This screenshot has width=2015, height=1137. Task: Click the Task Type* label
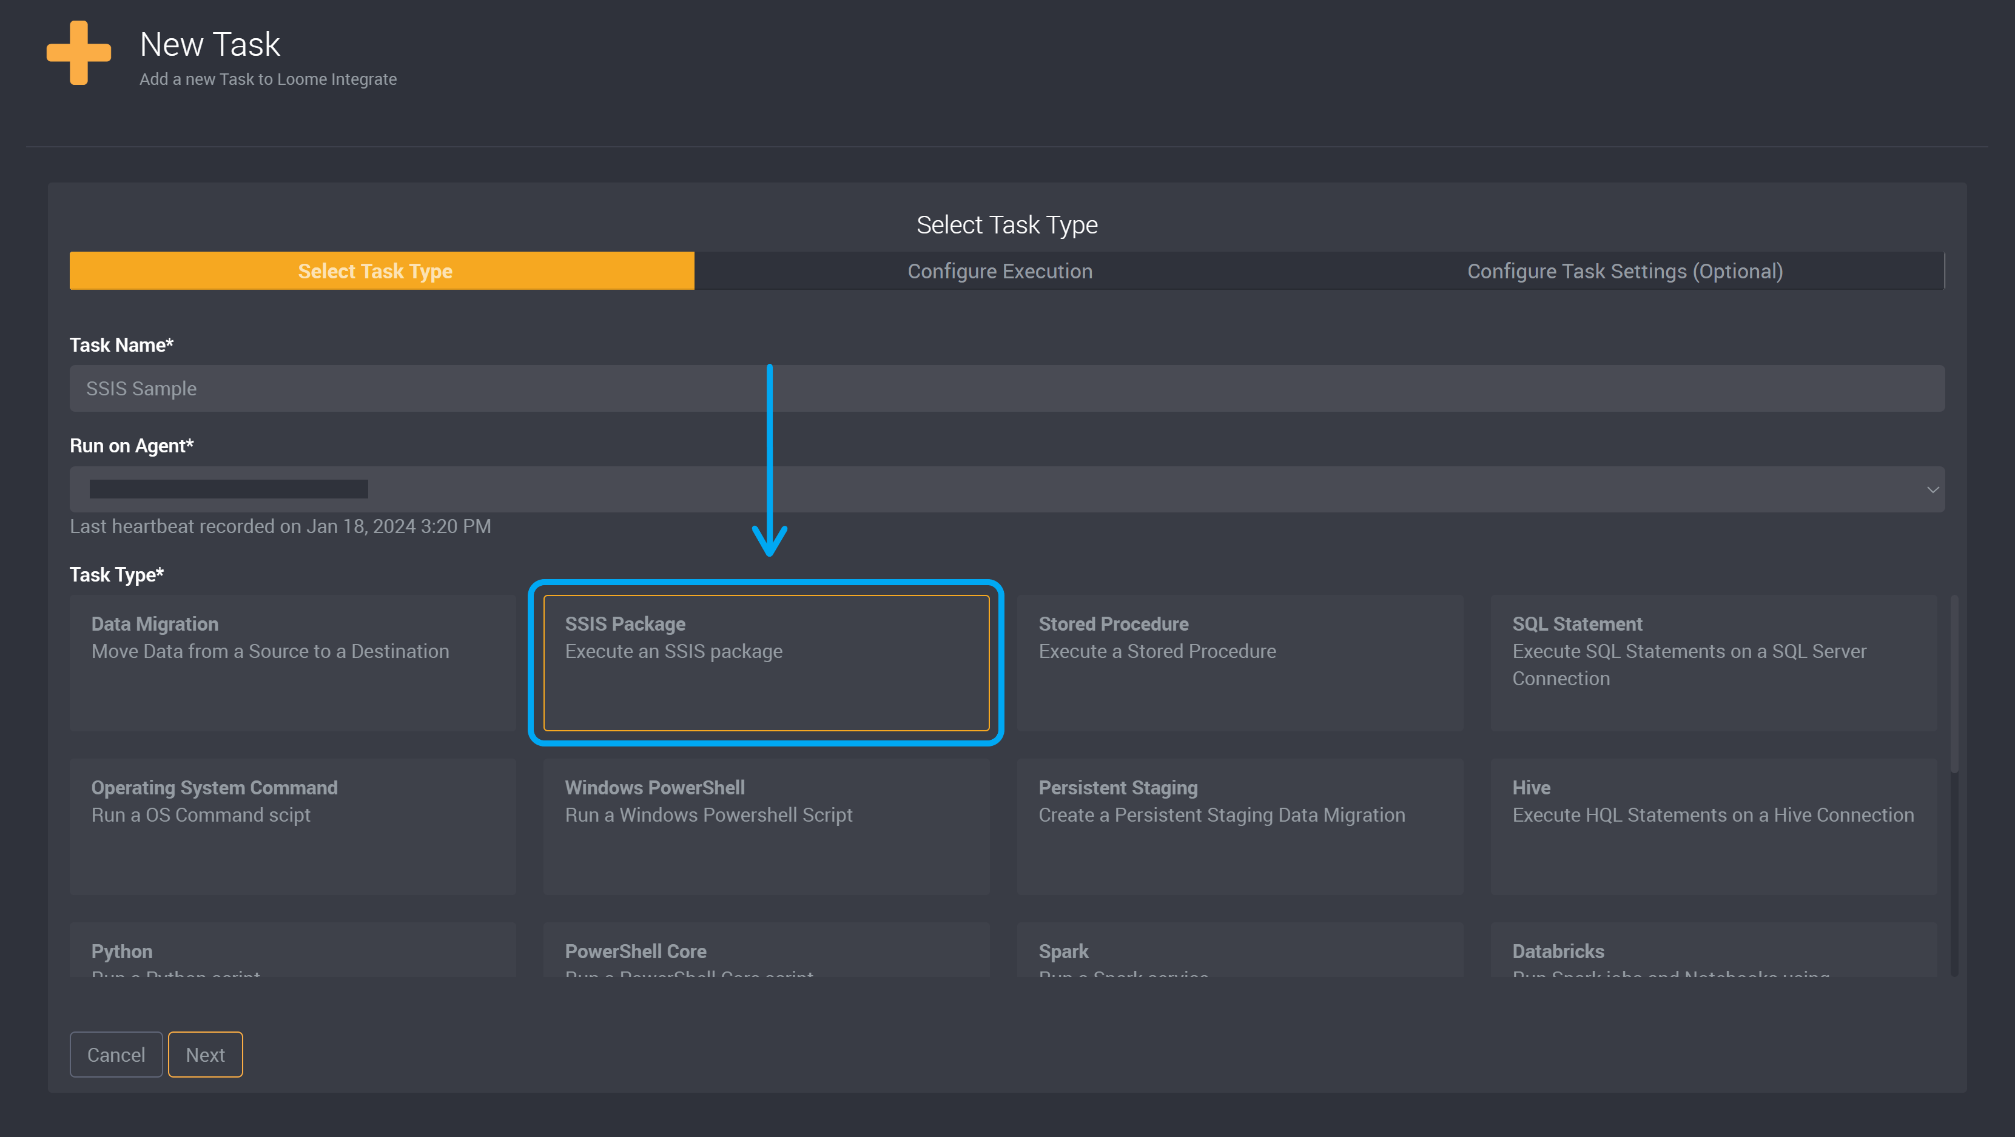[116, 575]
